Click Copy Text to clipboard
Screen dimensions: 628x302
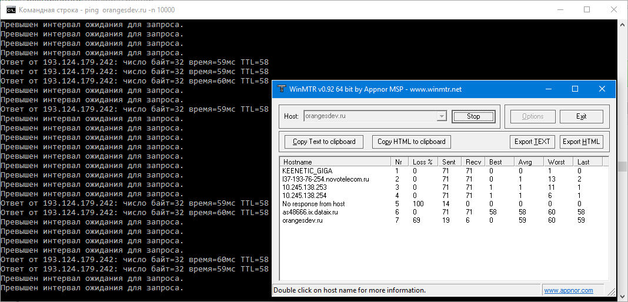pyautogui.click(x=324, y=142)
